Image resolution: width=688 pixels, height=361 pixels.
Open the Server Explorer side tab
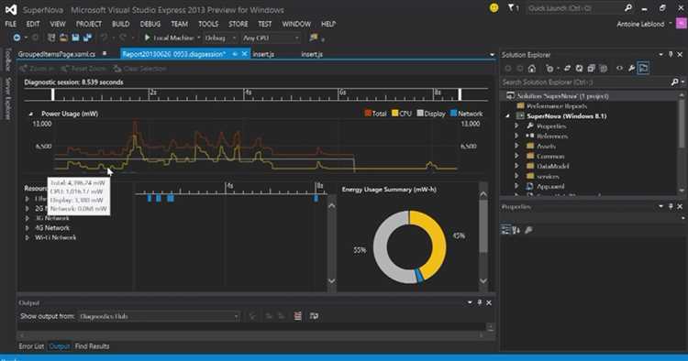pos(8,99)
